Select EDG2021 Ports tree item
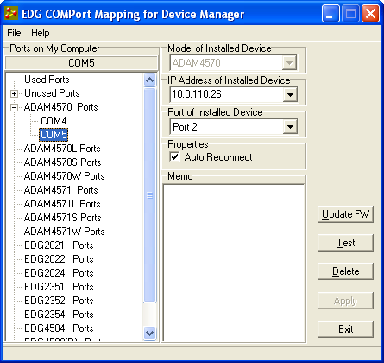384x363 pixels. click(59, 245)
